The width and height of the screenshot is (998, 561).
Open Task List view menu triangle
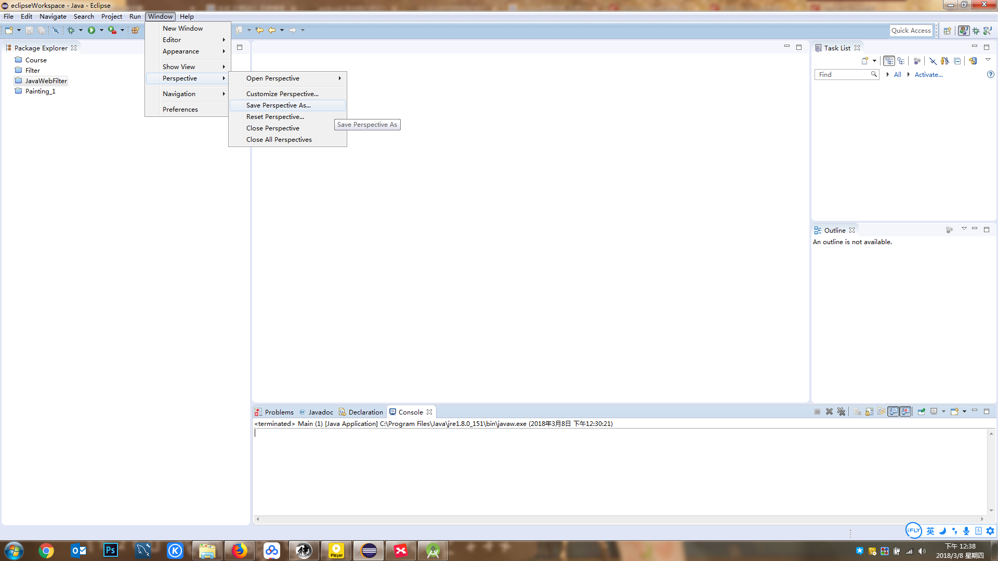[x=988, y=60]
